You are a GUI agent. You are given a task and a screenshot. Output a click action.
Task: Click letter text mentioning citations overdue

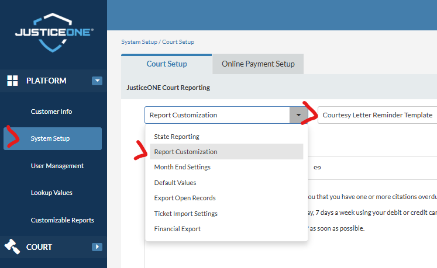[373, 197]
